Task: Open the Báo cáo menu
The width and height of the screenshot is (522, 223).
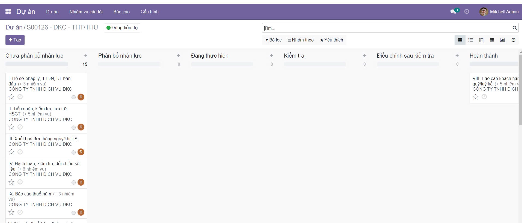Action: click(x=121, y=12)
